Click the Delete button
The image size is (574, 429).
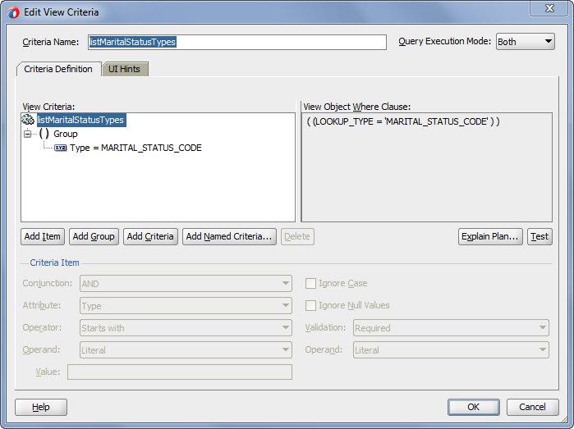pos(297,236)
